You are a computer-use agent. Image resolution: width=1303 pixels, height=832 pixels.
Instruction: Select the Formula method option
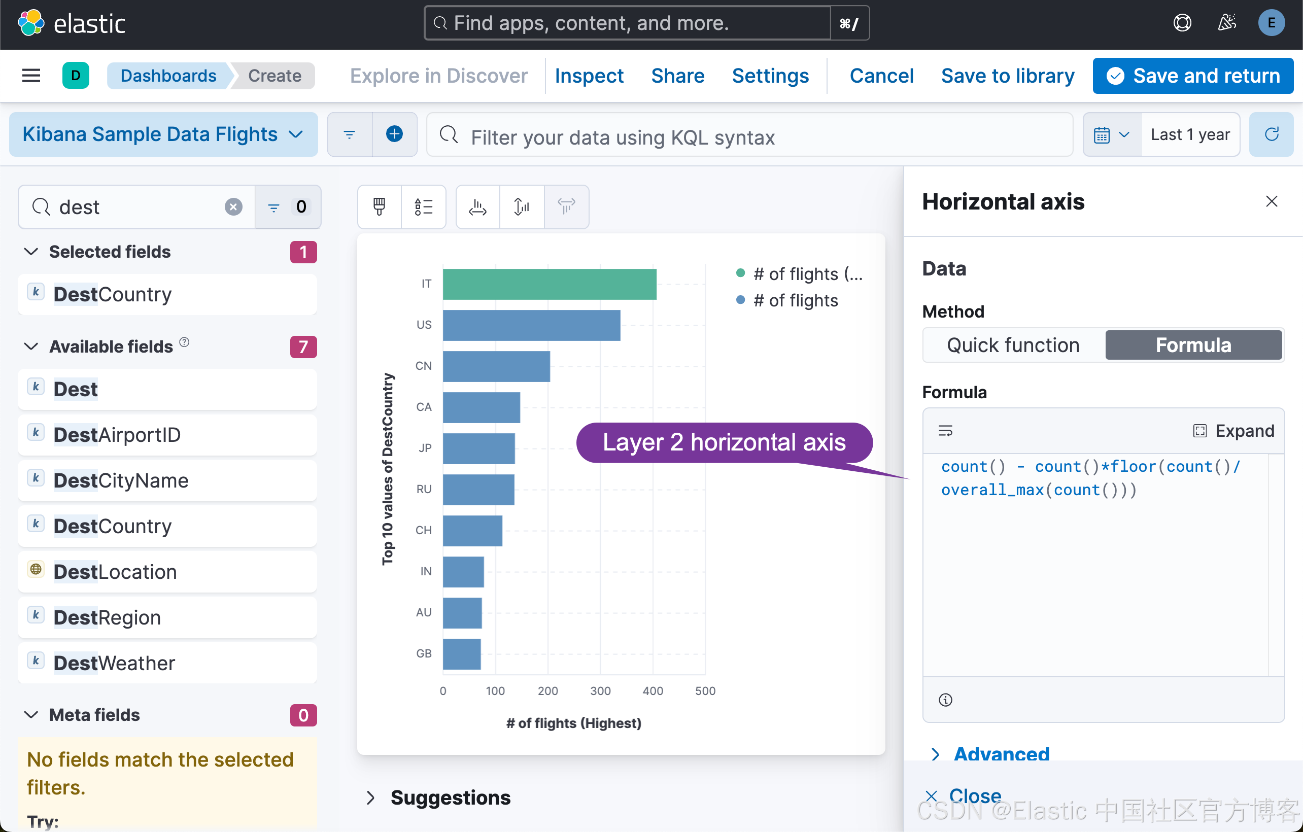1193,345
